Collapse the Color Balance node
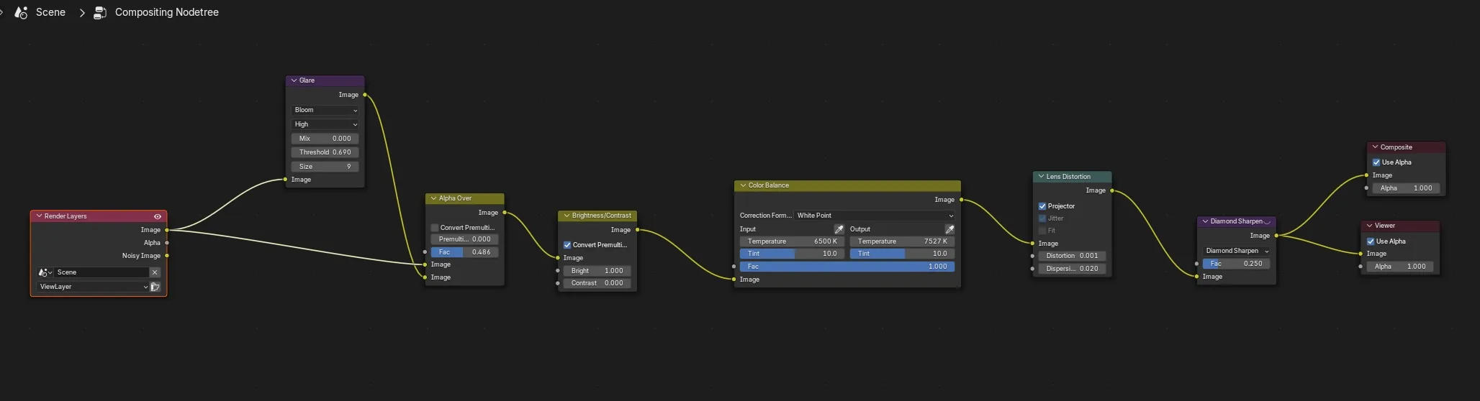This screenshot has width=1480, height=401. [743, 185]
